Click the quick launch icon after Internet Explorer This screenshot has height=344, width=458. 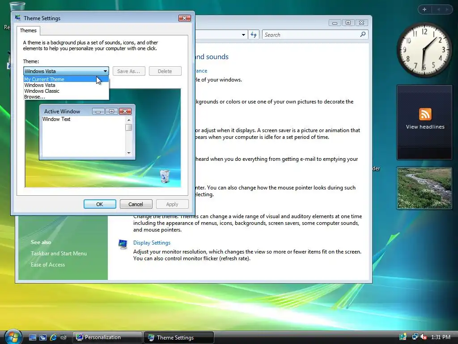pos(64,338)
